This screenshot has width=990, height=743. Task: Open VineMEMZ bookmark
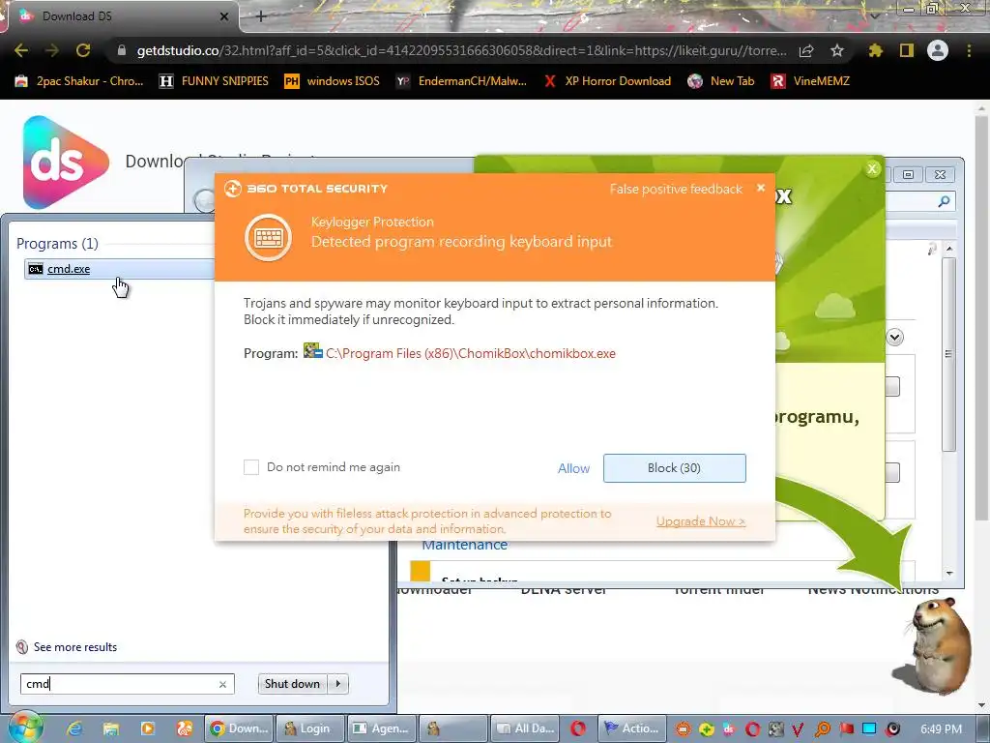click(x=811, y=81)
